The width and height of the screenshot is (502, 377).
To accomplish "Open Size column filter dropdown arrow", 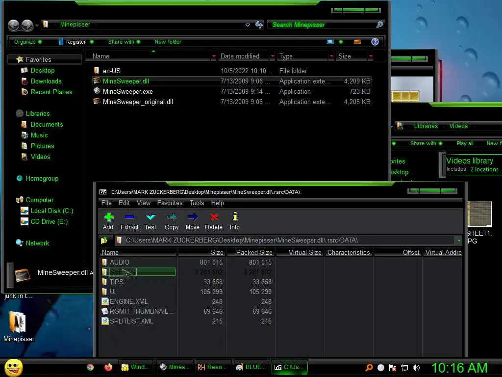I will coord(371,56).
